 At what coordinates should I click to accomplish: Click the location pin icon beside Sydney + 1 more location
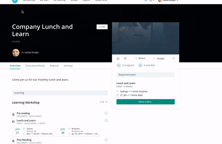click(118, 92)
